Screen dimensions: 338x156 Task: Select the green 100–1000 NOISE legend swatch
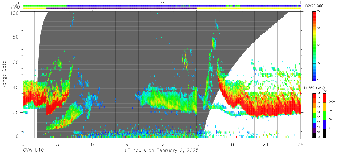325,116
